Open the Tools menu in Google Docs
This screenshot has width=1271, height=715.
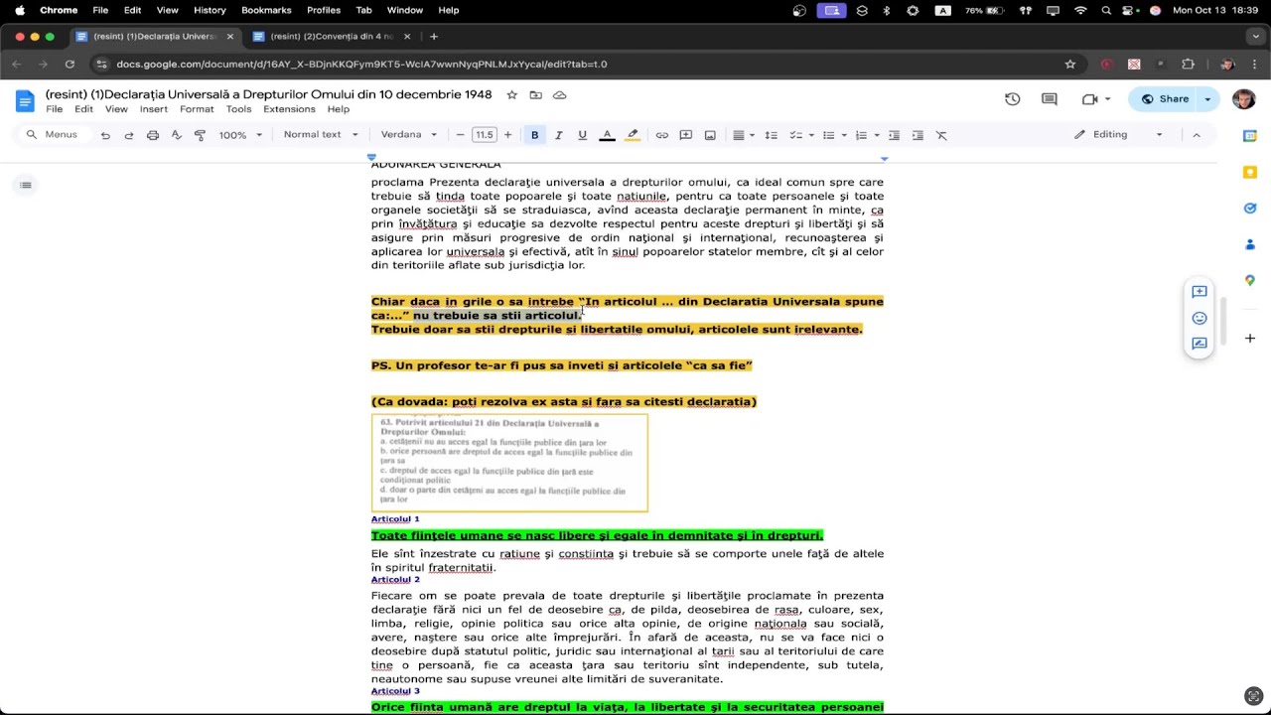(x=238, y=109)
